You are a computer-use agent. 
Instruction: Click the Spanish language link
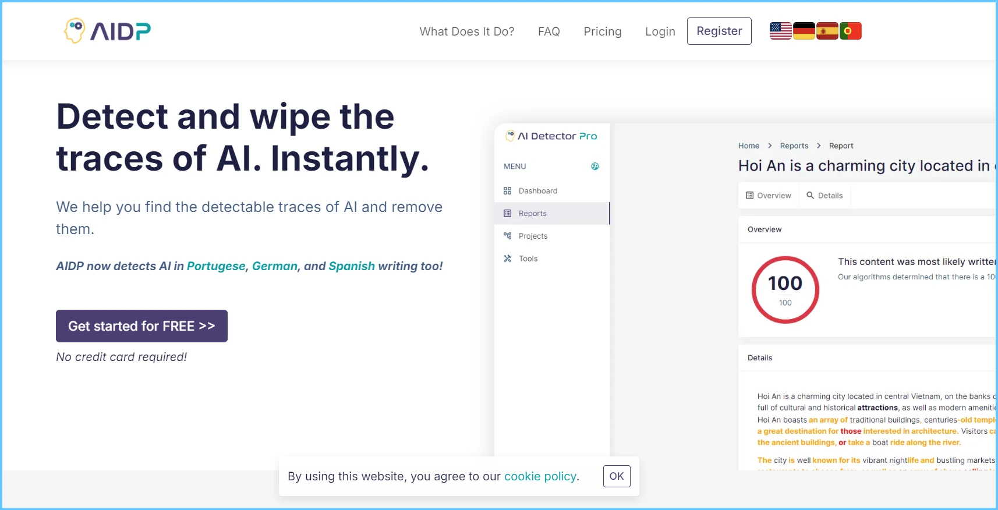point(352,266)
